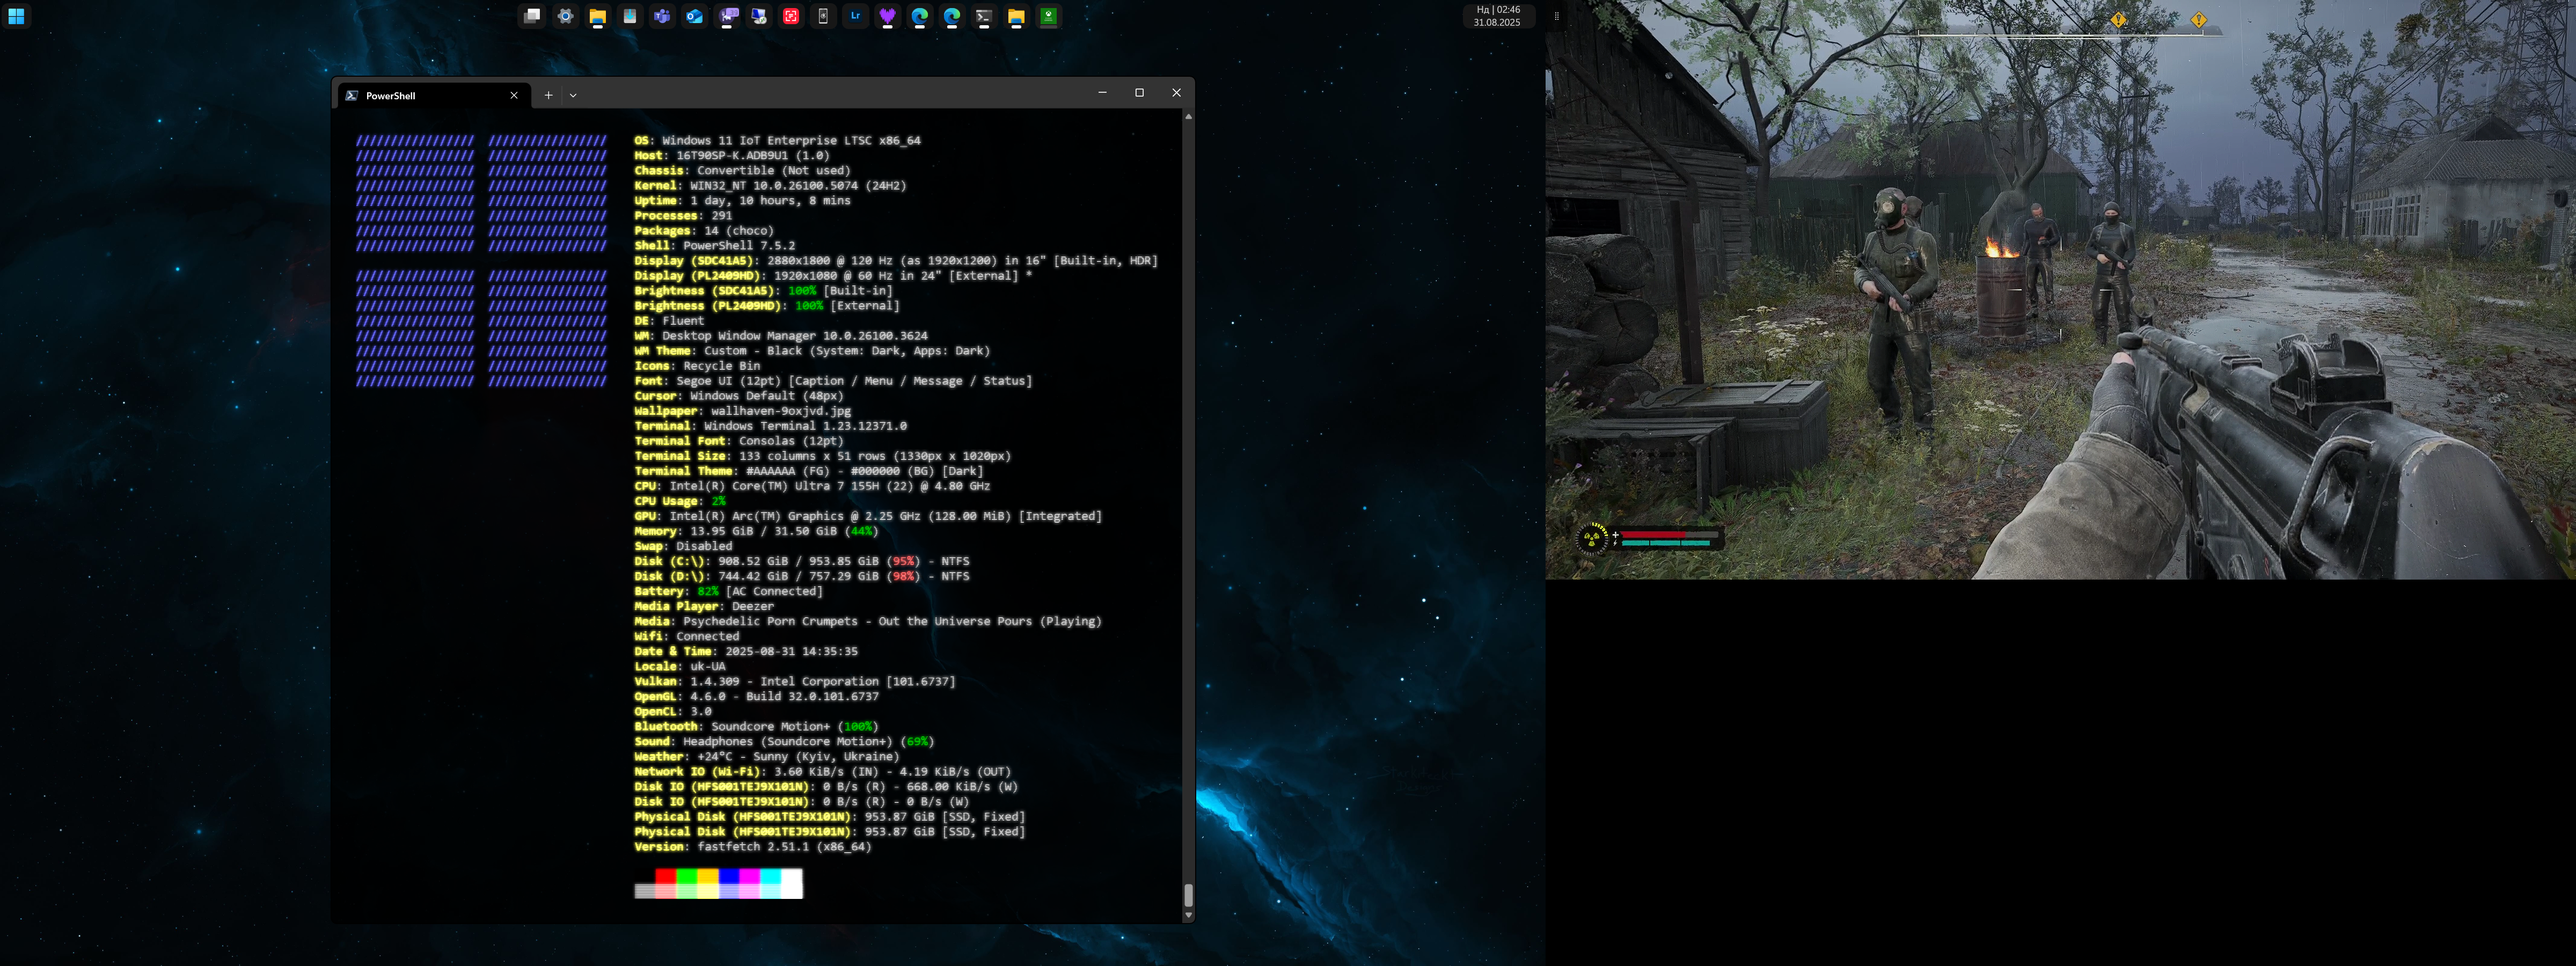Open File Explorer beside the Xbox icon
Image resolution: width=2576 pixels, height=966 pixels.
point(1016,16)
